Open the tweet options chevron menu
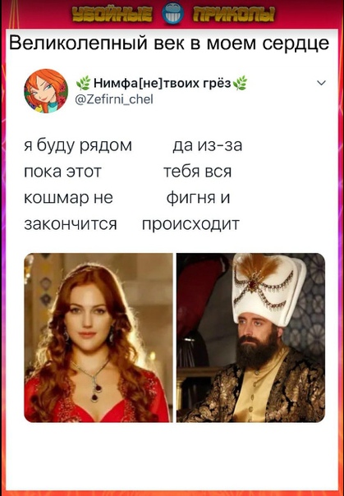344x496 pixels. pos(321,83)
